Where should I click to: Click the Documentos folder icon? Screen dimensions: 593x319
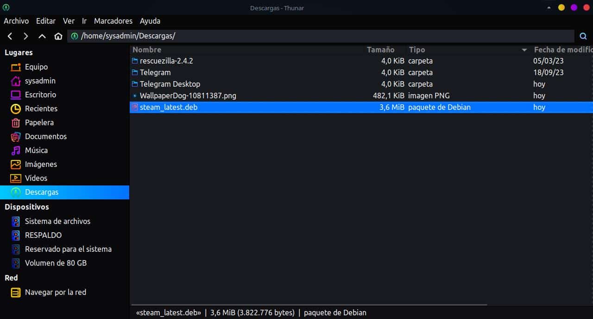point(16,136)
